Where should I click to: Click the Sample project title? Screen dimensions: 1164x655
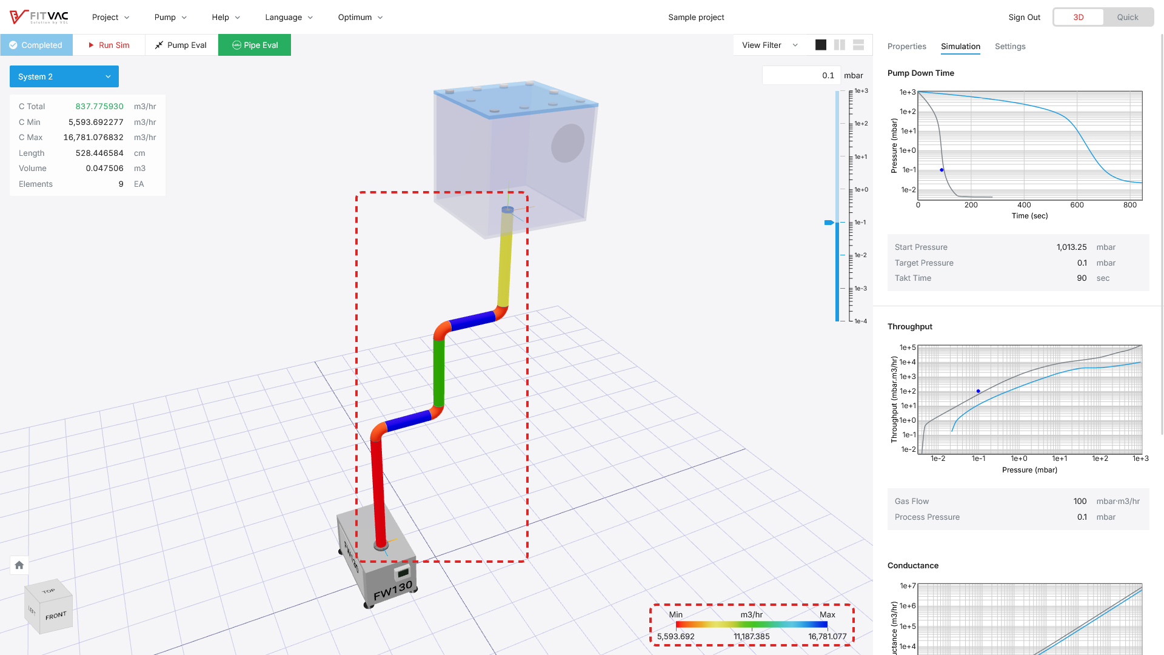click(x=696, y=17)
